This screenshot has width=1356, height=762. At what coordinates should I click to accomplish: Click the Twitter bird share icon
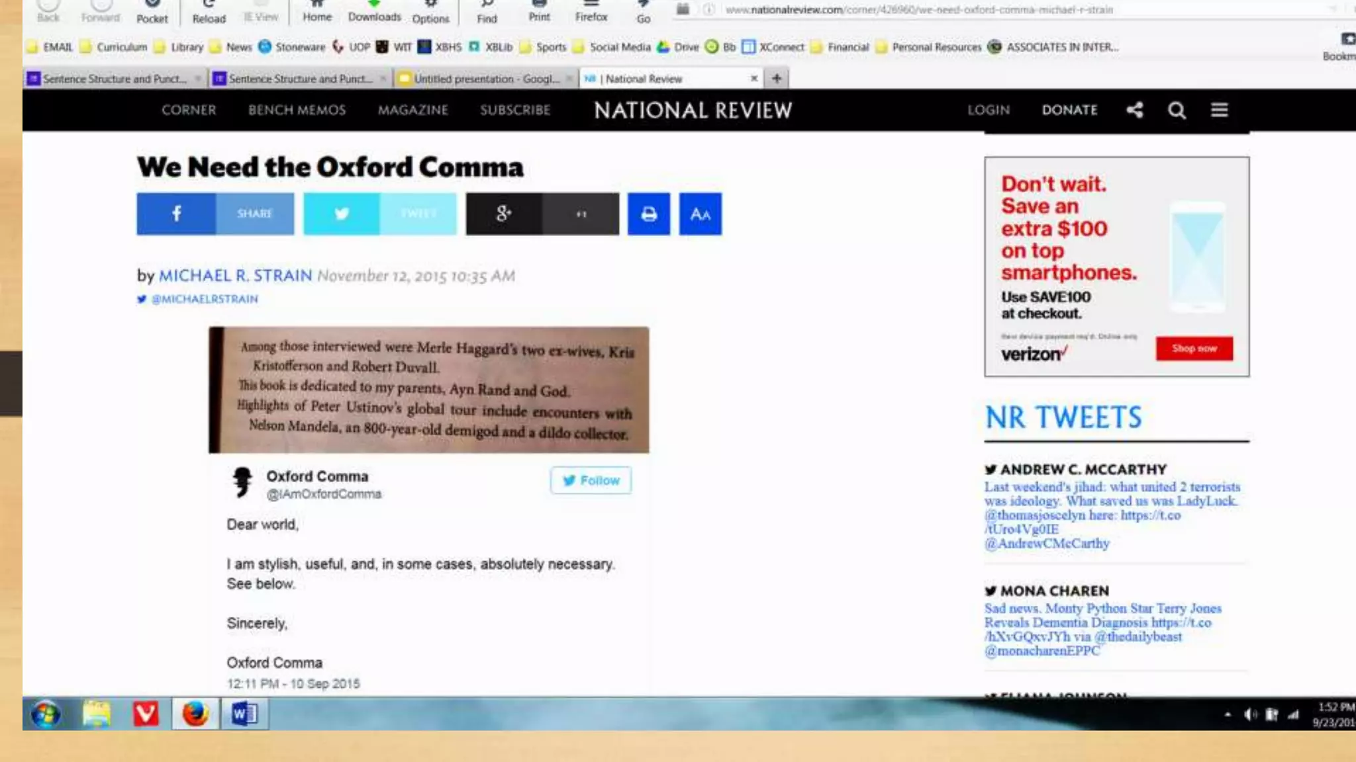click(x=342, y=214)
